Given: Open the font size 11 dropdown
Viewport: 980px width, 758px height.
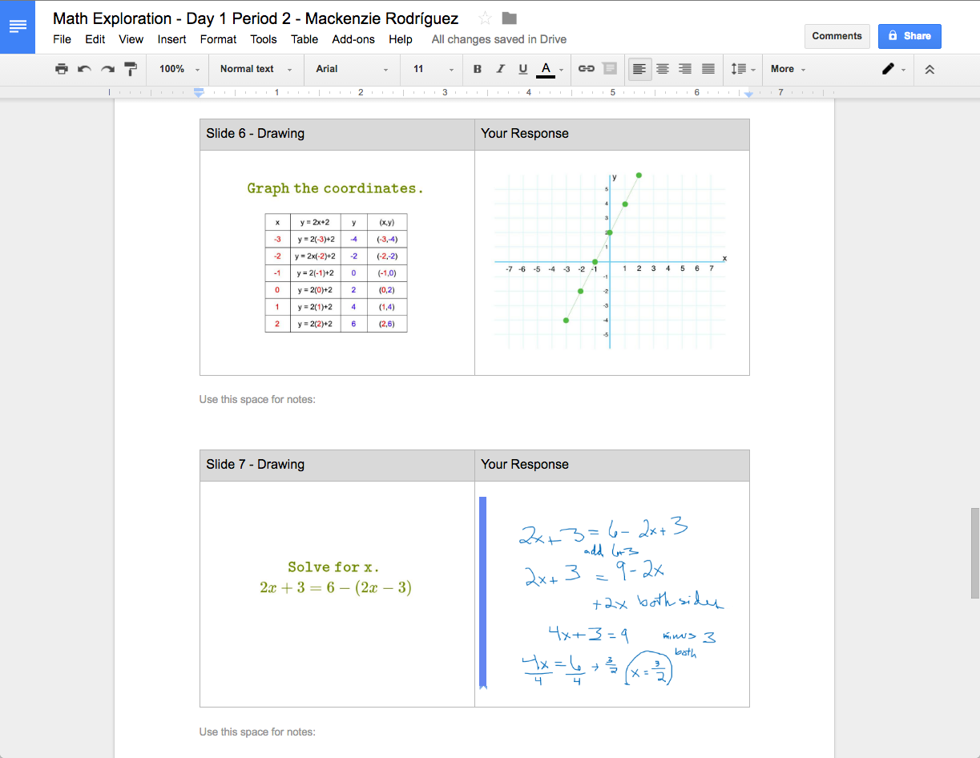Looking at the screenshot, I should tap(434, 69).
